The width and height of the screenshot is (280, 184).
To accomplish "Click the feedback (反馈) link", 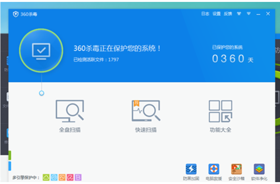I will 228,14.
